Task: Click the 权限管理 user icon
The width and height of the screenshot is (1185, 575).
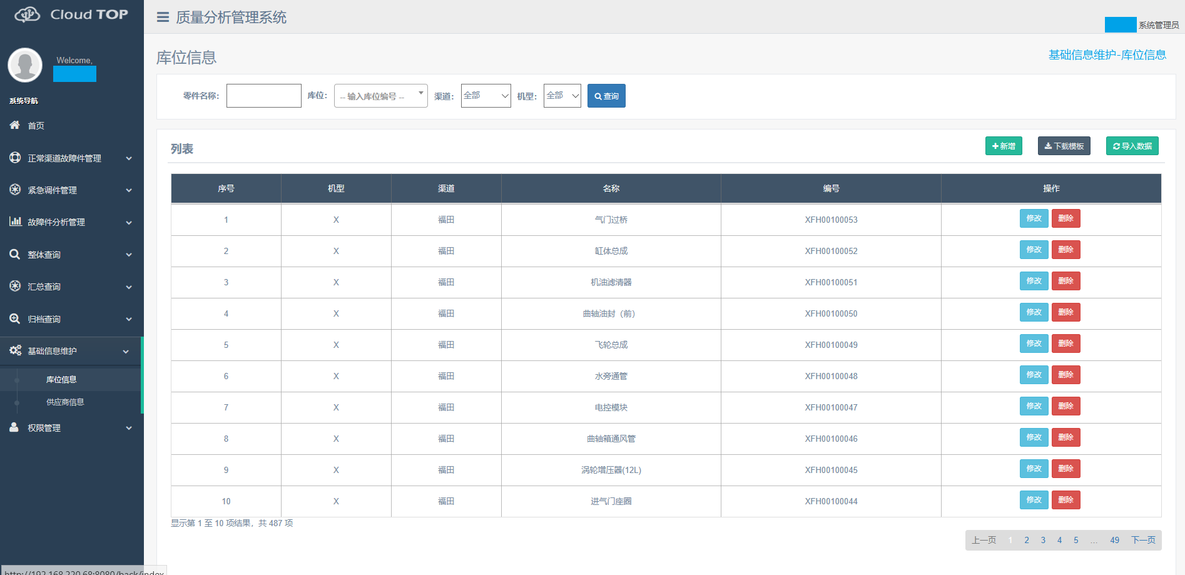Action: (x=14, y=427)
